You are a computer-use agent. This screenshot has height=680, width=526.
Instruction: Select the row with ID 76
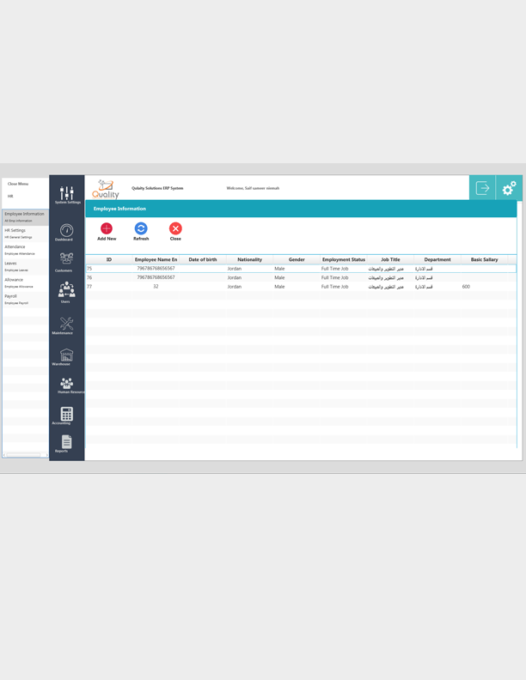coord(301,277)
